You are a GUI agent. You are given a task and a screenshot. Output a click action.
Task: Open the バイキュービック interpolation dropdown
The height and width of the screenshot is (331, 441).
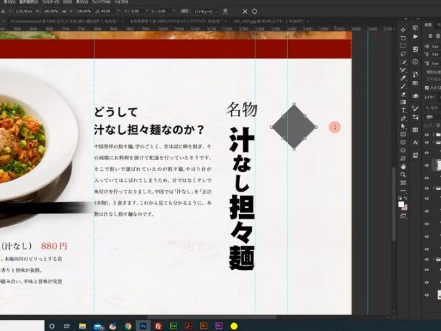click(x=206, y=12)
